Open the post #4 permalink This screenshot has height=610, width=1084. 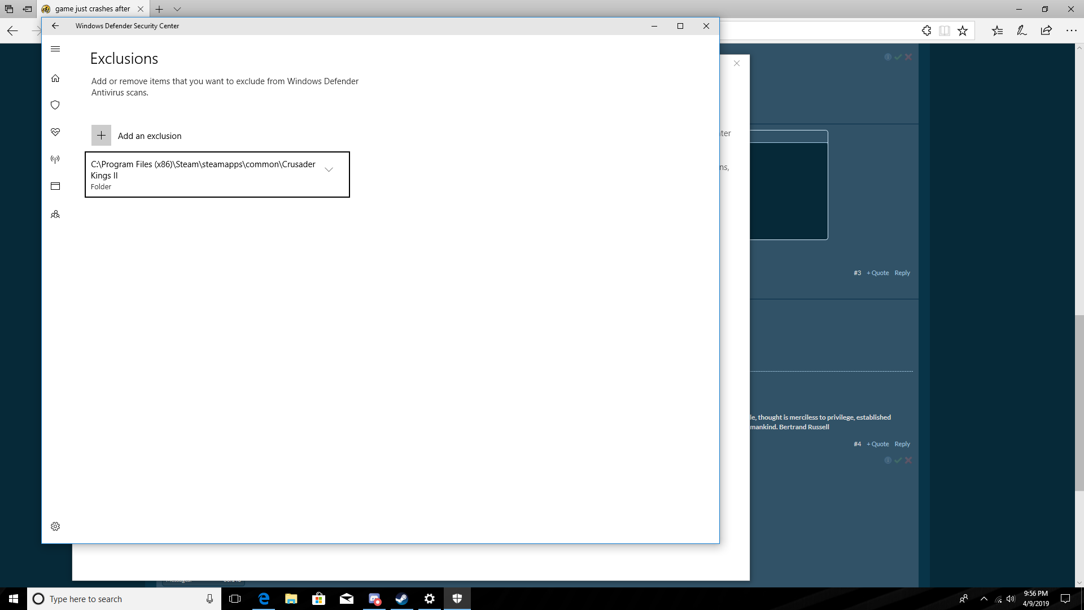[x=857, y=444]
